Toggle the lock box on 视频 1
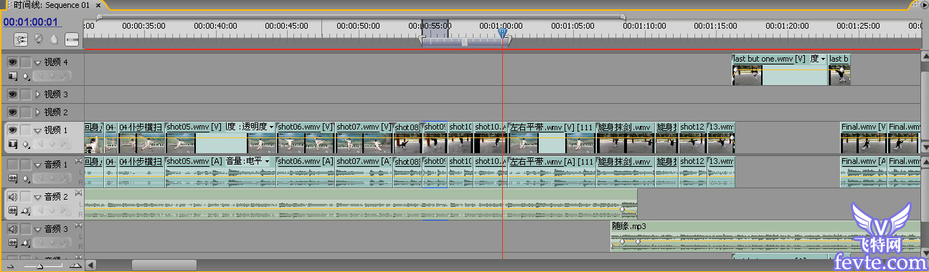 coord(26,130)
